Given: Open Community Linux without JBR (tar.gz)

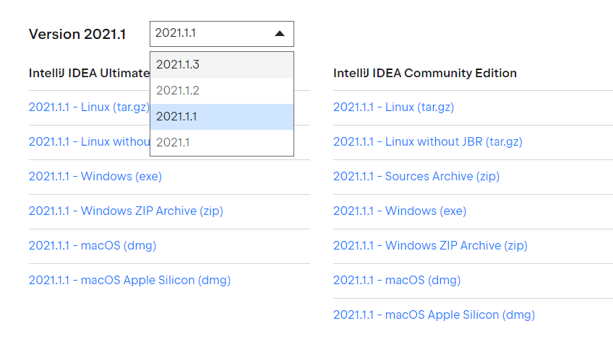Looking at the screenshot, I should tap(427, 141).
